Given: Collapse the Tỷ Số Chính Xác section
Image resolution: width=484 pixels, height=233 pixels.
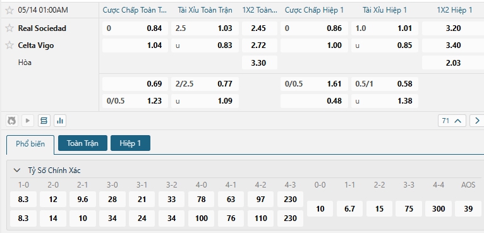Looking at the screenshot, I should [x=17, y=170].
